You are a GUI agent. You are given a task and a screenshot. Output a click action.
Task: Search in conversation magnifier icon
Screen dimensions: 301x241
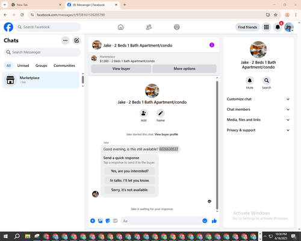click(x=267, y=81)
